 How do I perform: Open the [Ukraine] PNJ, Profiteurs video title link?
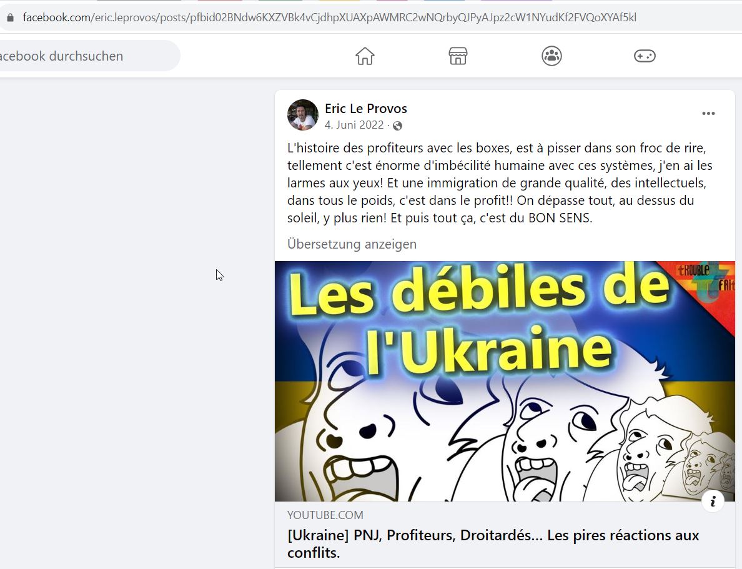[x=493, y=543]
